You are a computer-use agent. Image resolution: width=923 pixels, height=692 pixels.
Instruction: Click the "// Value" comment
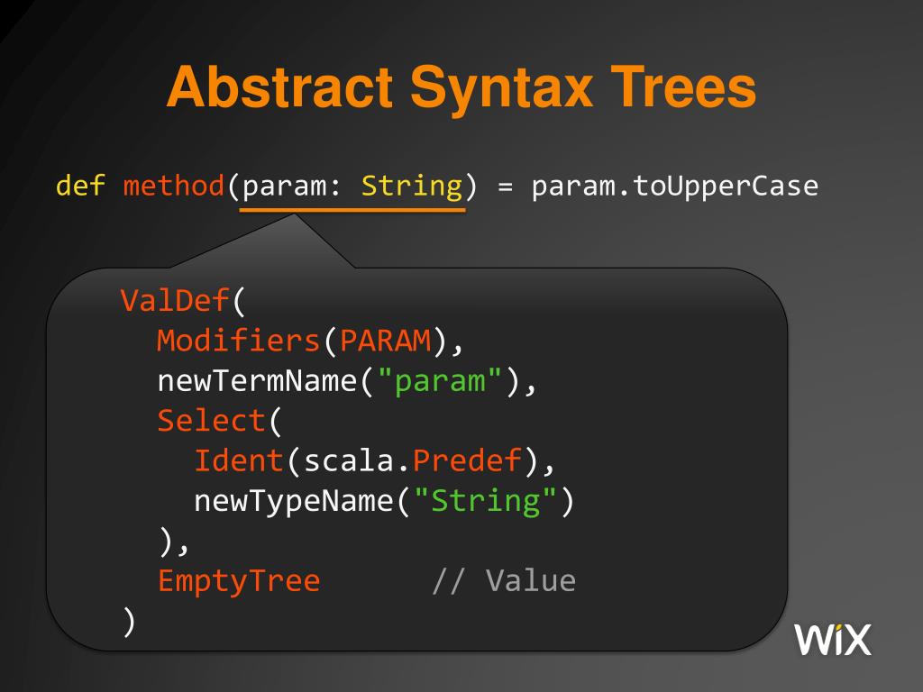(x=504, y=581)
